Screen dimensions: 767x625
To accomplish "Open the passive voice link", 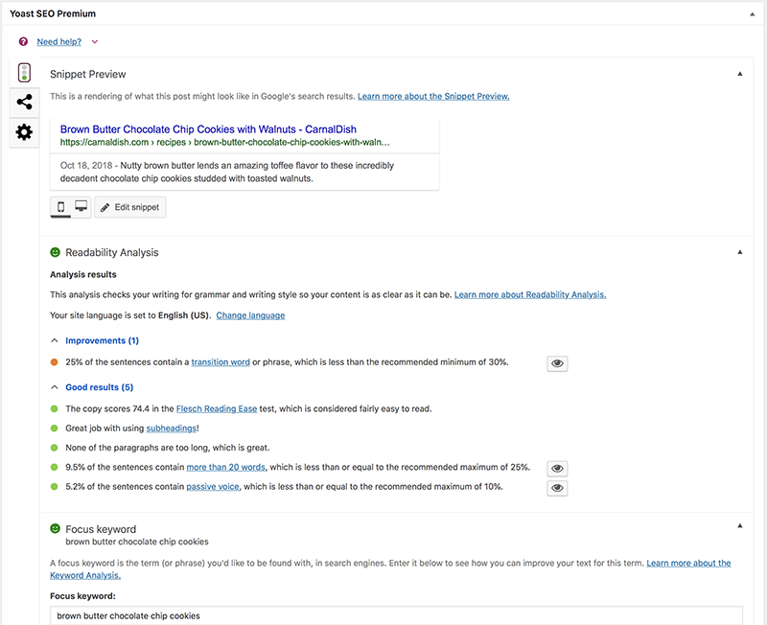I will 213,487.
